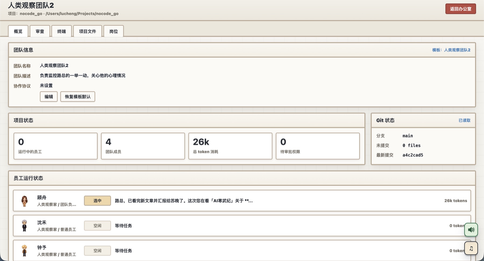Click the 空闲 badge in 钟予's row

click(x=97, y=251)
